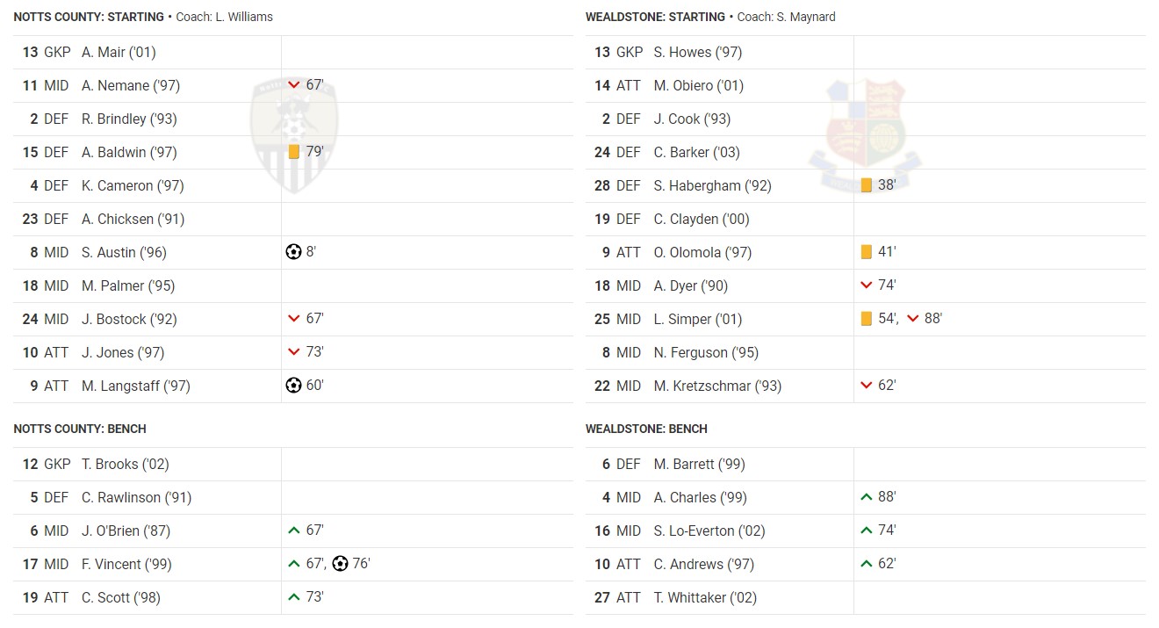Click S. Habergham's 38' yellow card
The height and width of the screenshot is (628, 1159).
(x=867, y=185)
